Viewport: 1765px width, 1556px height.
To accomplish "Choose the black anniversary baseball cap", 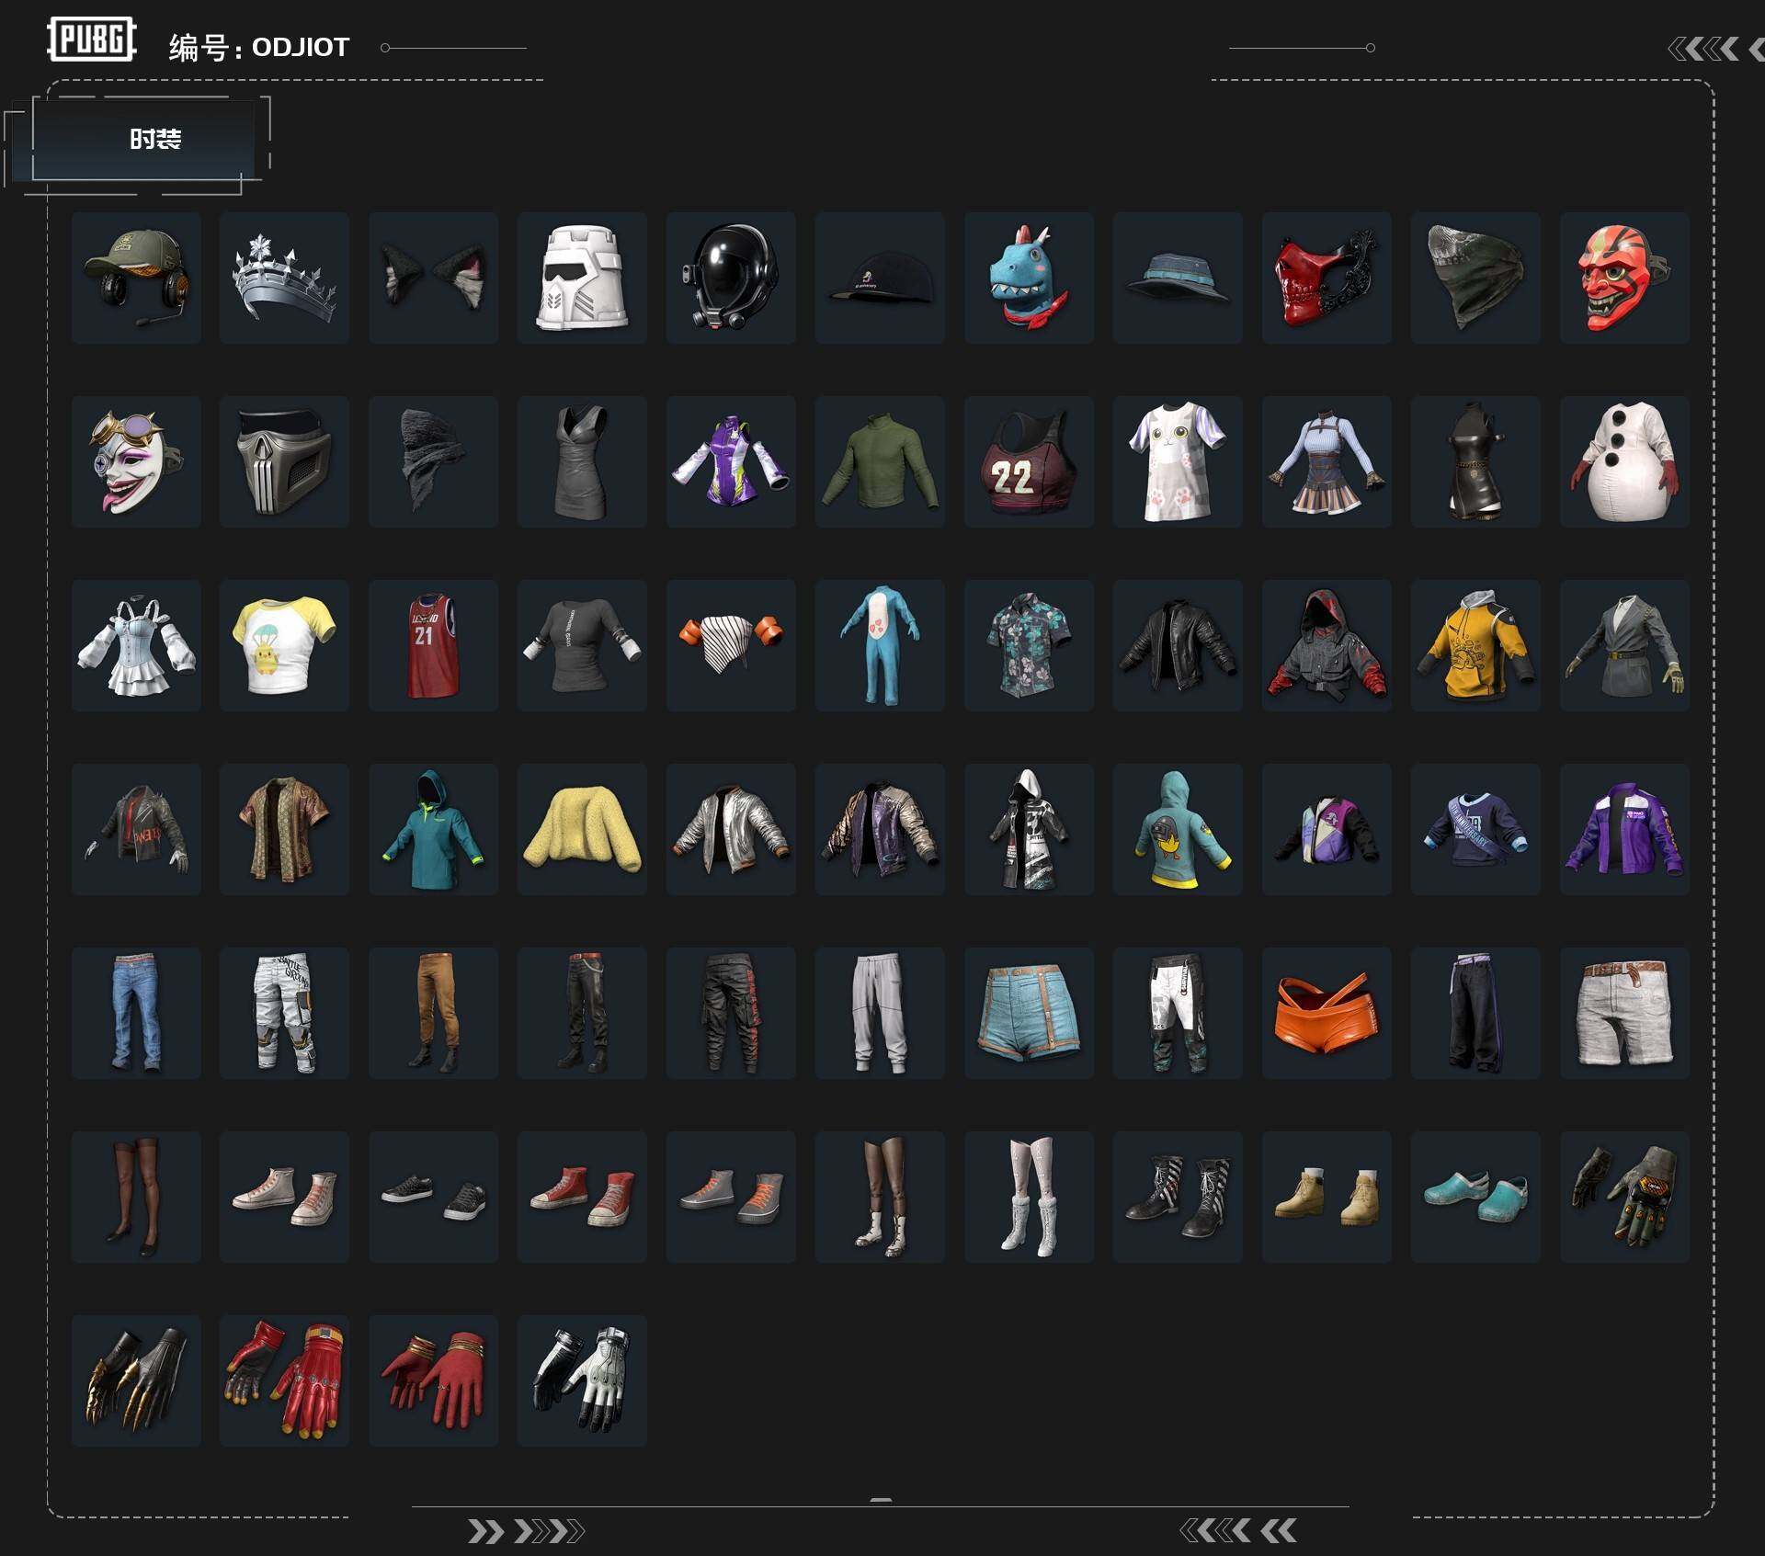I will click(x=880, y=278).
